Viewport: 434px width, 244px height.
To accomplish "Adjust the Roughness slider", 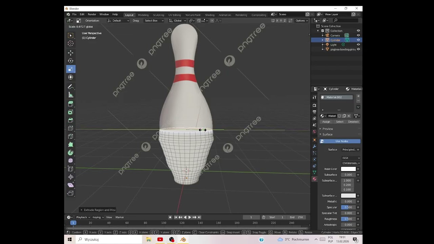I will [348, 219].
